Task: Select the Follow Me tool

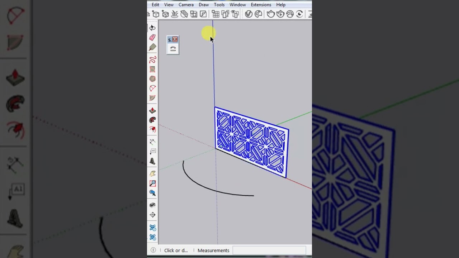Action: [x=152, y=120]
